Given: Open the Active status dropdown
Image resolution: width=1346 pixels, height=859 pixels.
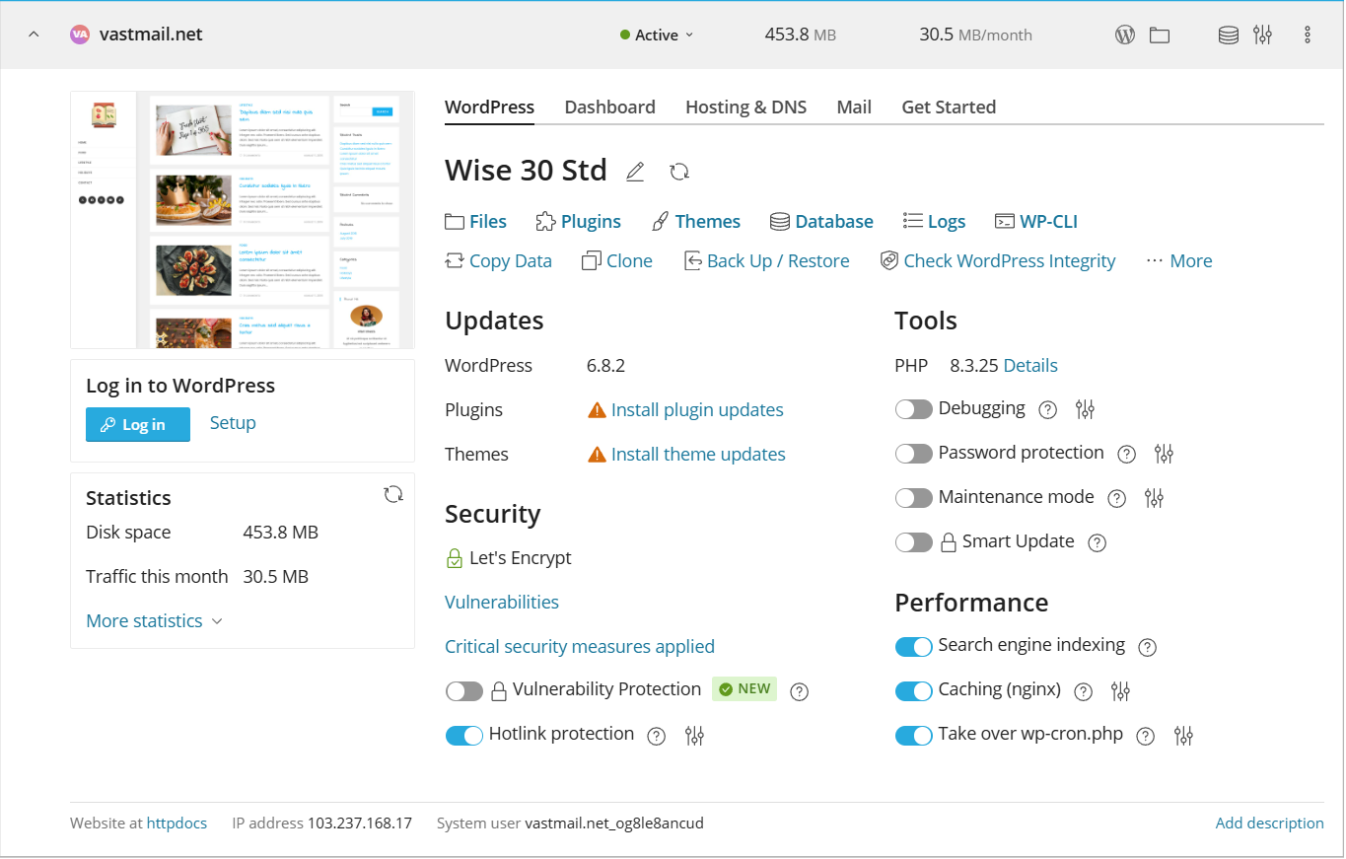Looking at the screenshot, I should [657, 35].
